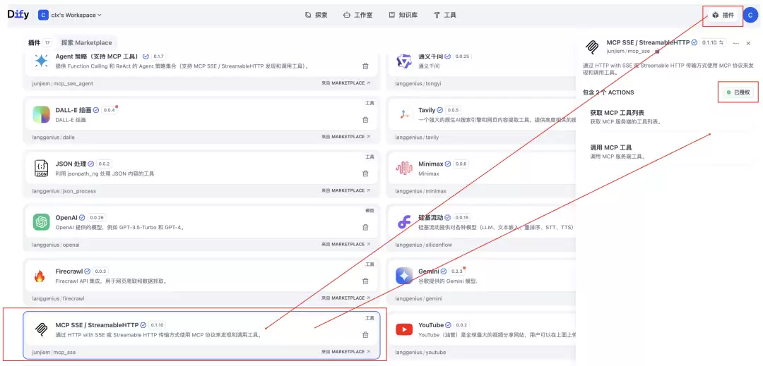Go to the 探索 explore nav item
Viewport: 763px width, 366px height.
point(317,15)
